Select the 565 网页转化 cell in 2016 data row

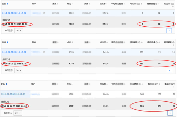pos(142,94)
